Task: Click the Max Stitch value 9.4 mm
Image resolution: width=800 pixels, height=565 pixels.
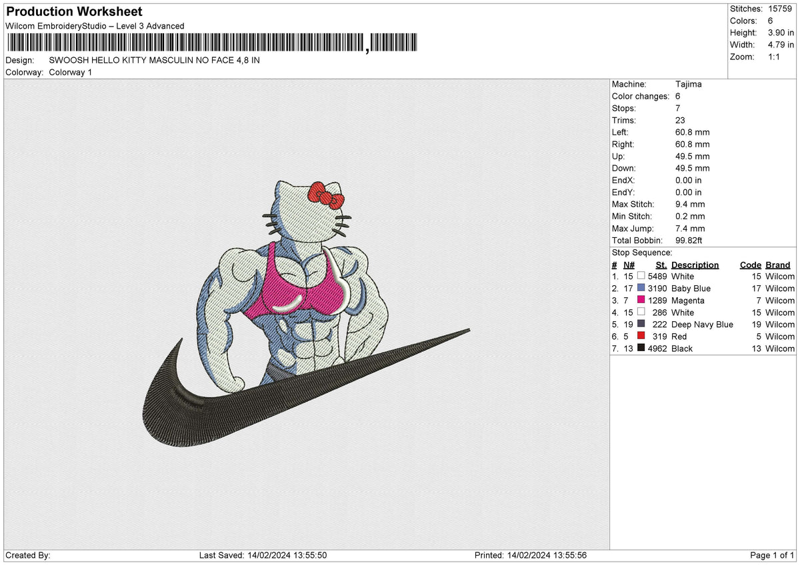Action: pos(690,204)
